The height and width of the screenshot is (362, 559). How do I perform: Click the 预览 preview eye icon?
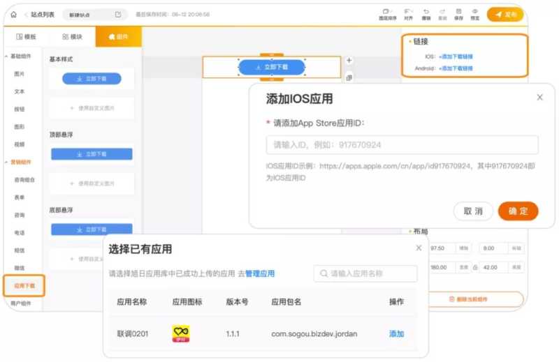pyautogui.click(x=475, y=14)
